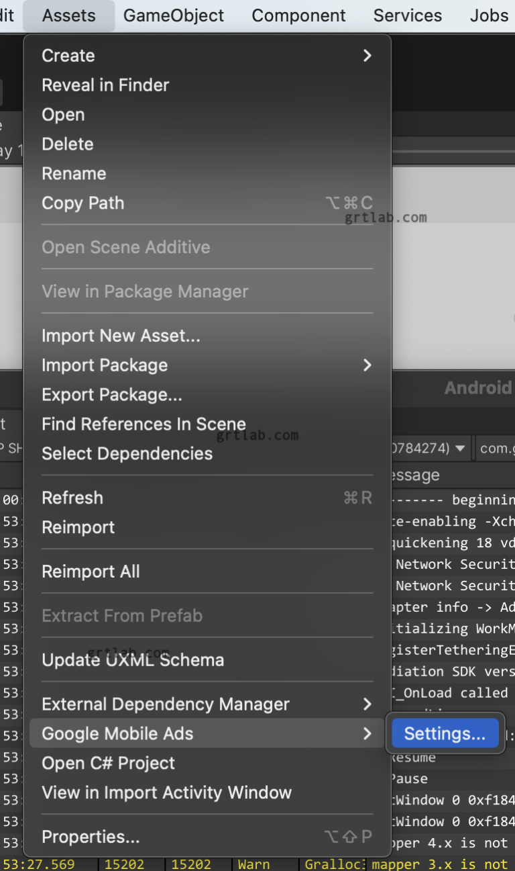The height and width of the screenshot is (871, 515).
Task: Click the 'diation SDK vers' log message
Action: (453, 672)
